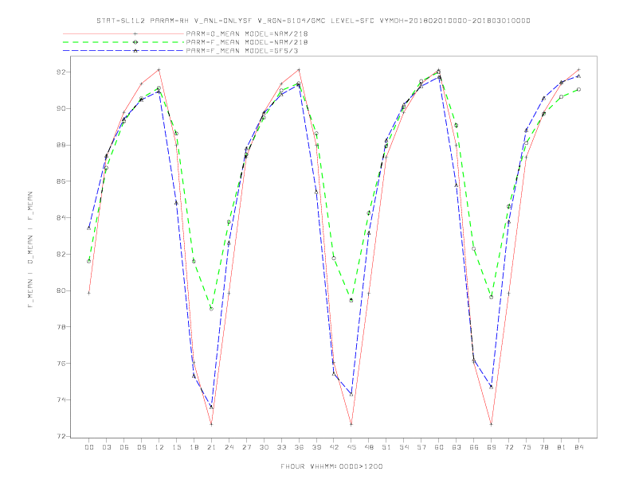Click x-axis tick label 36
Screen dimensions: 631x487
[x=299, y=447]
